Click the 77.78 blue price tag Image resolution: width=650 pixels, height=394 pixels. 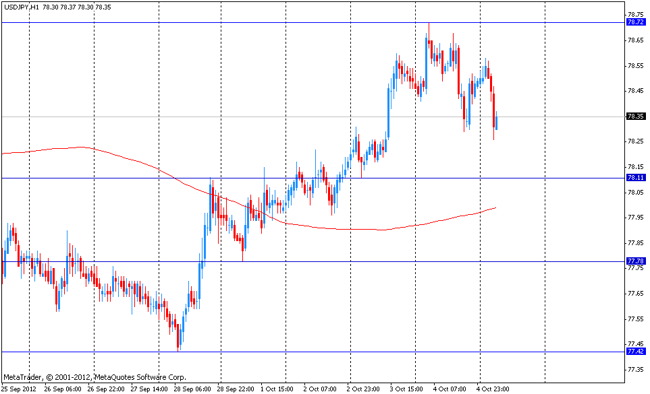point(635,261)
